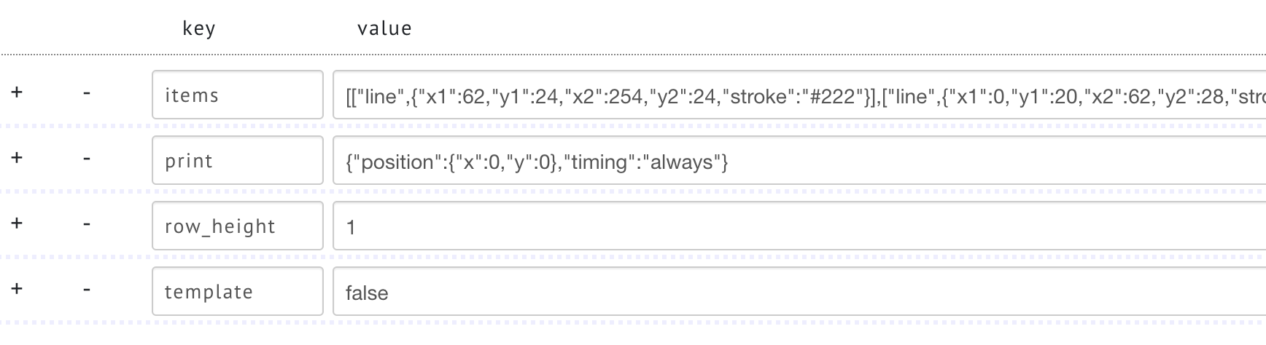
Task: Select the row_height key field
Action: pyautogui.click(x=238, y=226)
